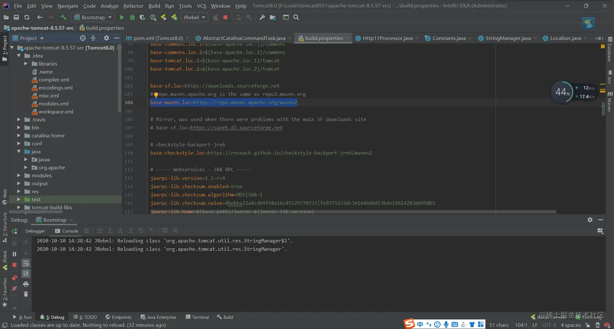Image resolution: width=614 pixels, height=329 pixels.
Task: Stop debugging with red square in Debug panel
Action: (15, 264)
